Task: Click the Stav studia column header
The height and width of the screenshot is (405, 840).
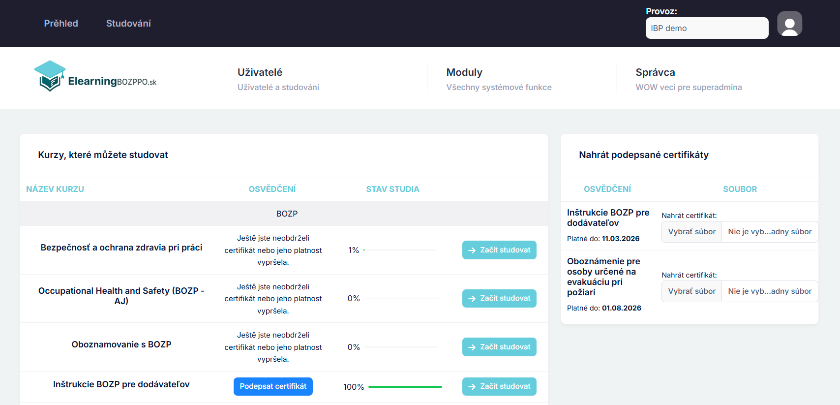Action: [392, 189]
